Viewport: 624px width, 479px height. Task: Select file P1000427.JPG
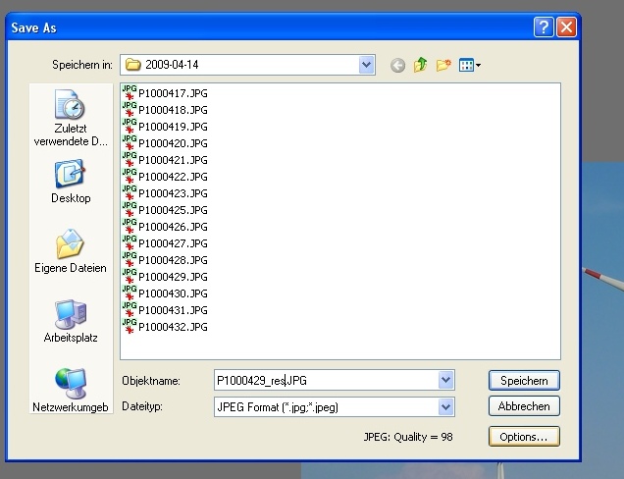point(165,243)
